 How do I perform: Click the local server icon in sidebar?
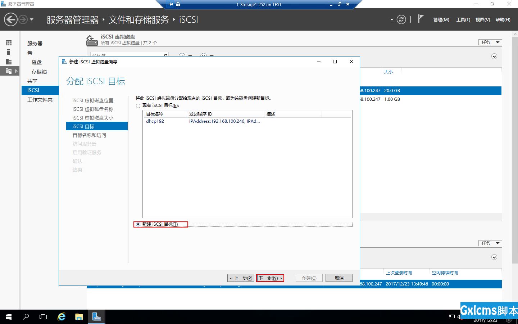9,52
